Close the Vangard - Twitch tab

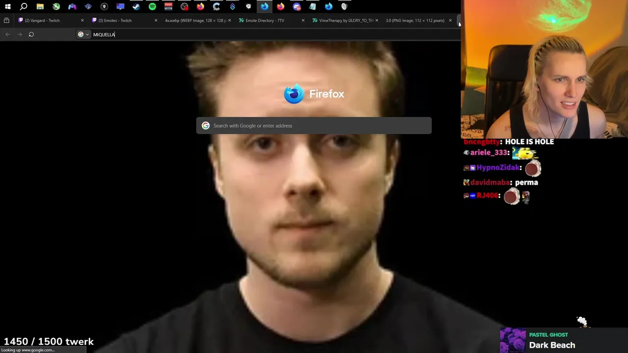click(82, 21)
